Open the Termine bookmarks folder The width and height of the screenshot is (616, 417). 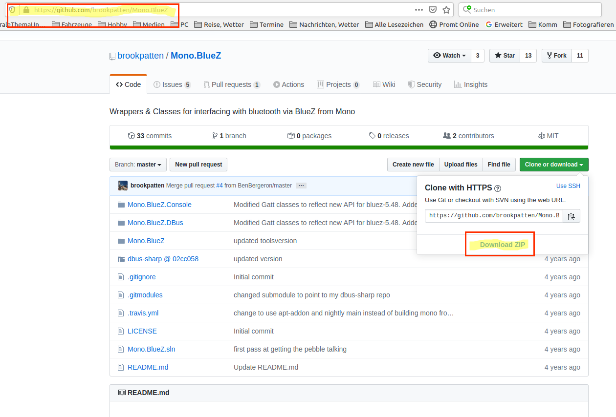tap(266, 24)
